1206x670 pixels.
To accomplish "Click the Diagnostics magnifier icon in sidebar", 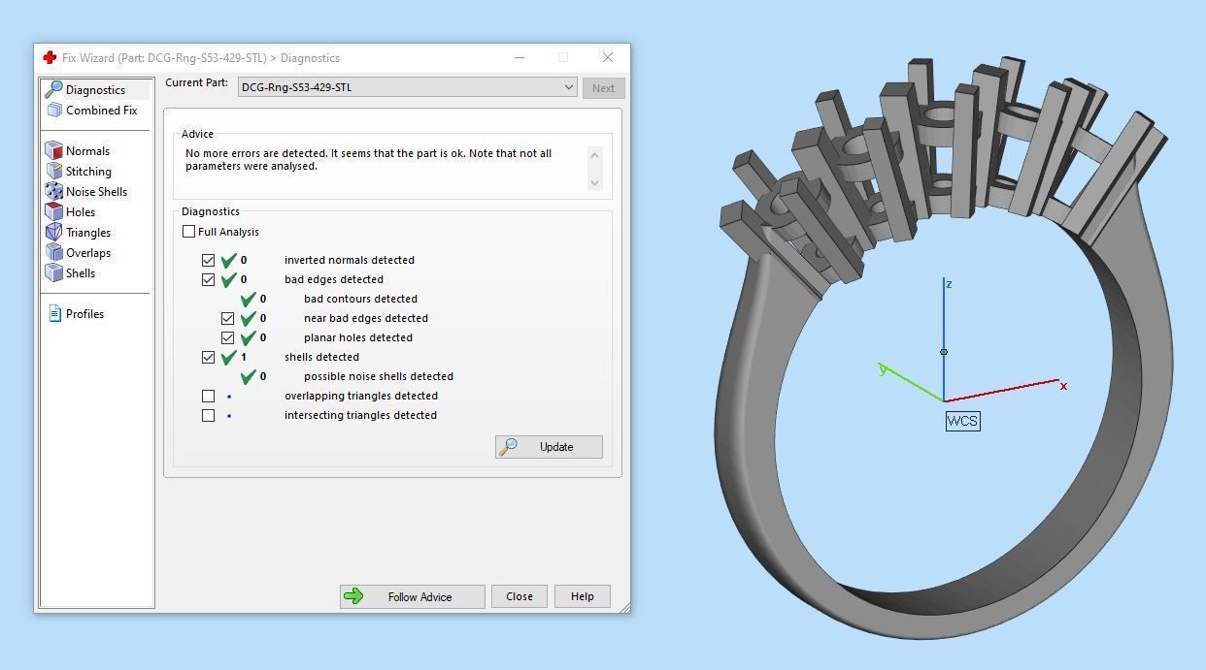I will [54, 89].
